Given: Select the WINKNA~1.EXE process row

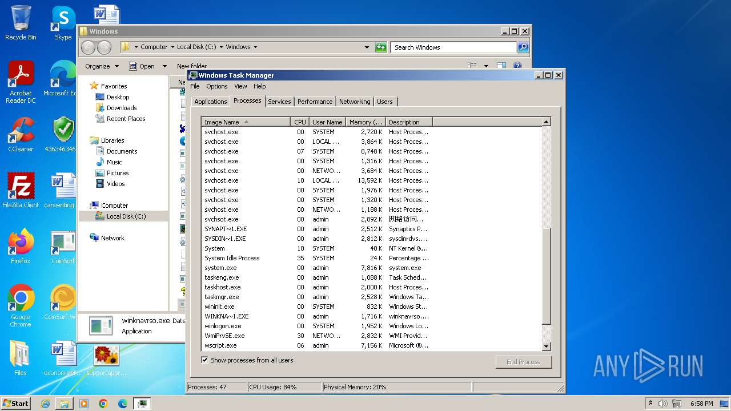Looking at the screenshot, I should [x=371, y=316].
